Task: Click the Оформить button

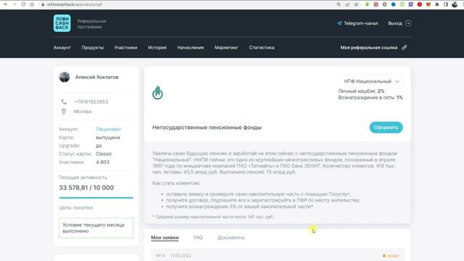Action: click(x=386, y=128)
